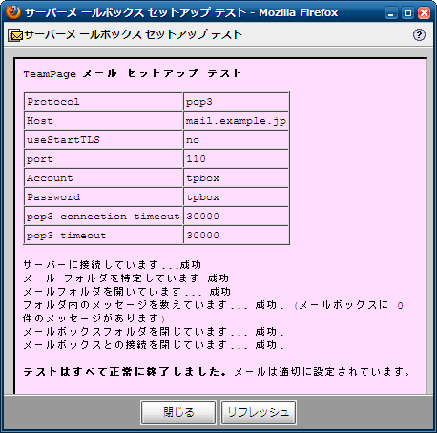The image size is (437, 433).
Task: Select the Account label cell
Action: click(103, 177)
